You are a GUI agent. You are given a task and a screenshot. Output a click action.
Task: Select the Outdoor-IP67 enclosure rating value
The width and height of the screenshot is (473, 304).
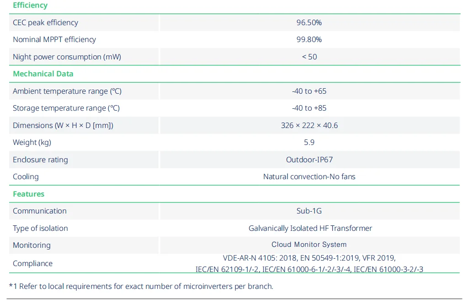click(309, 160)
